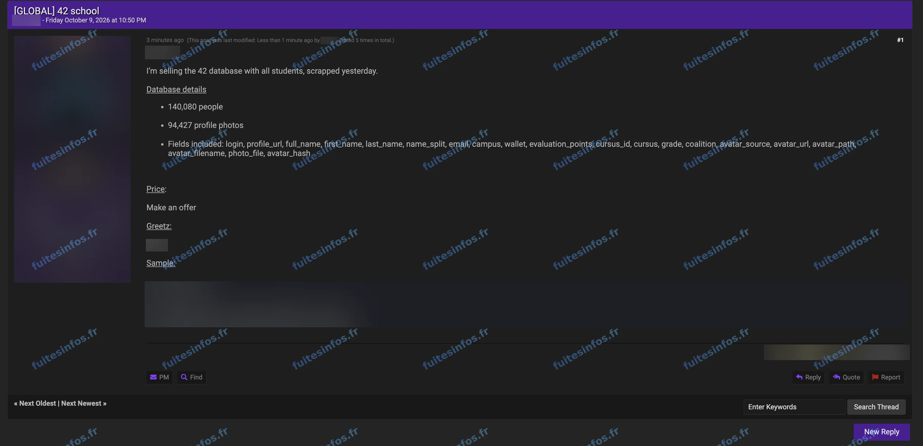The height and width of the screenshot is (446, 923).
Task: Click the Search Thread button
Action: (x=876, y=407)
